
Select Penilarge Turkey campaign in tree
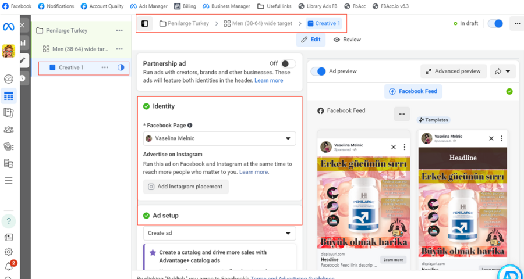click(x=66, y=30)
